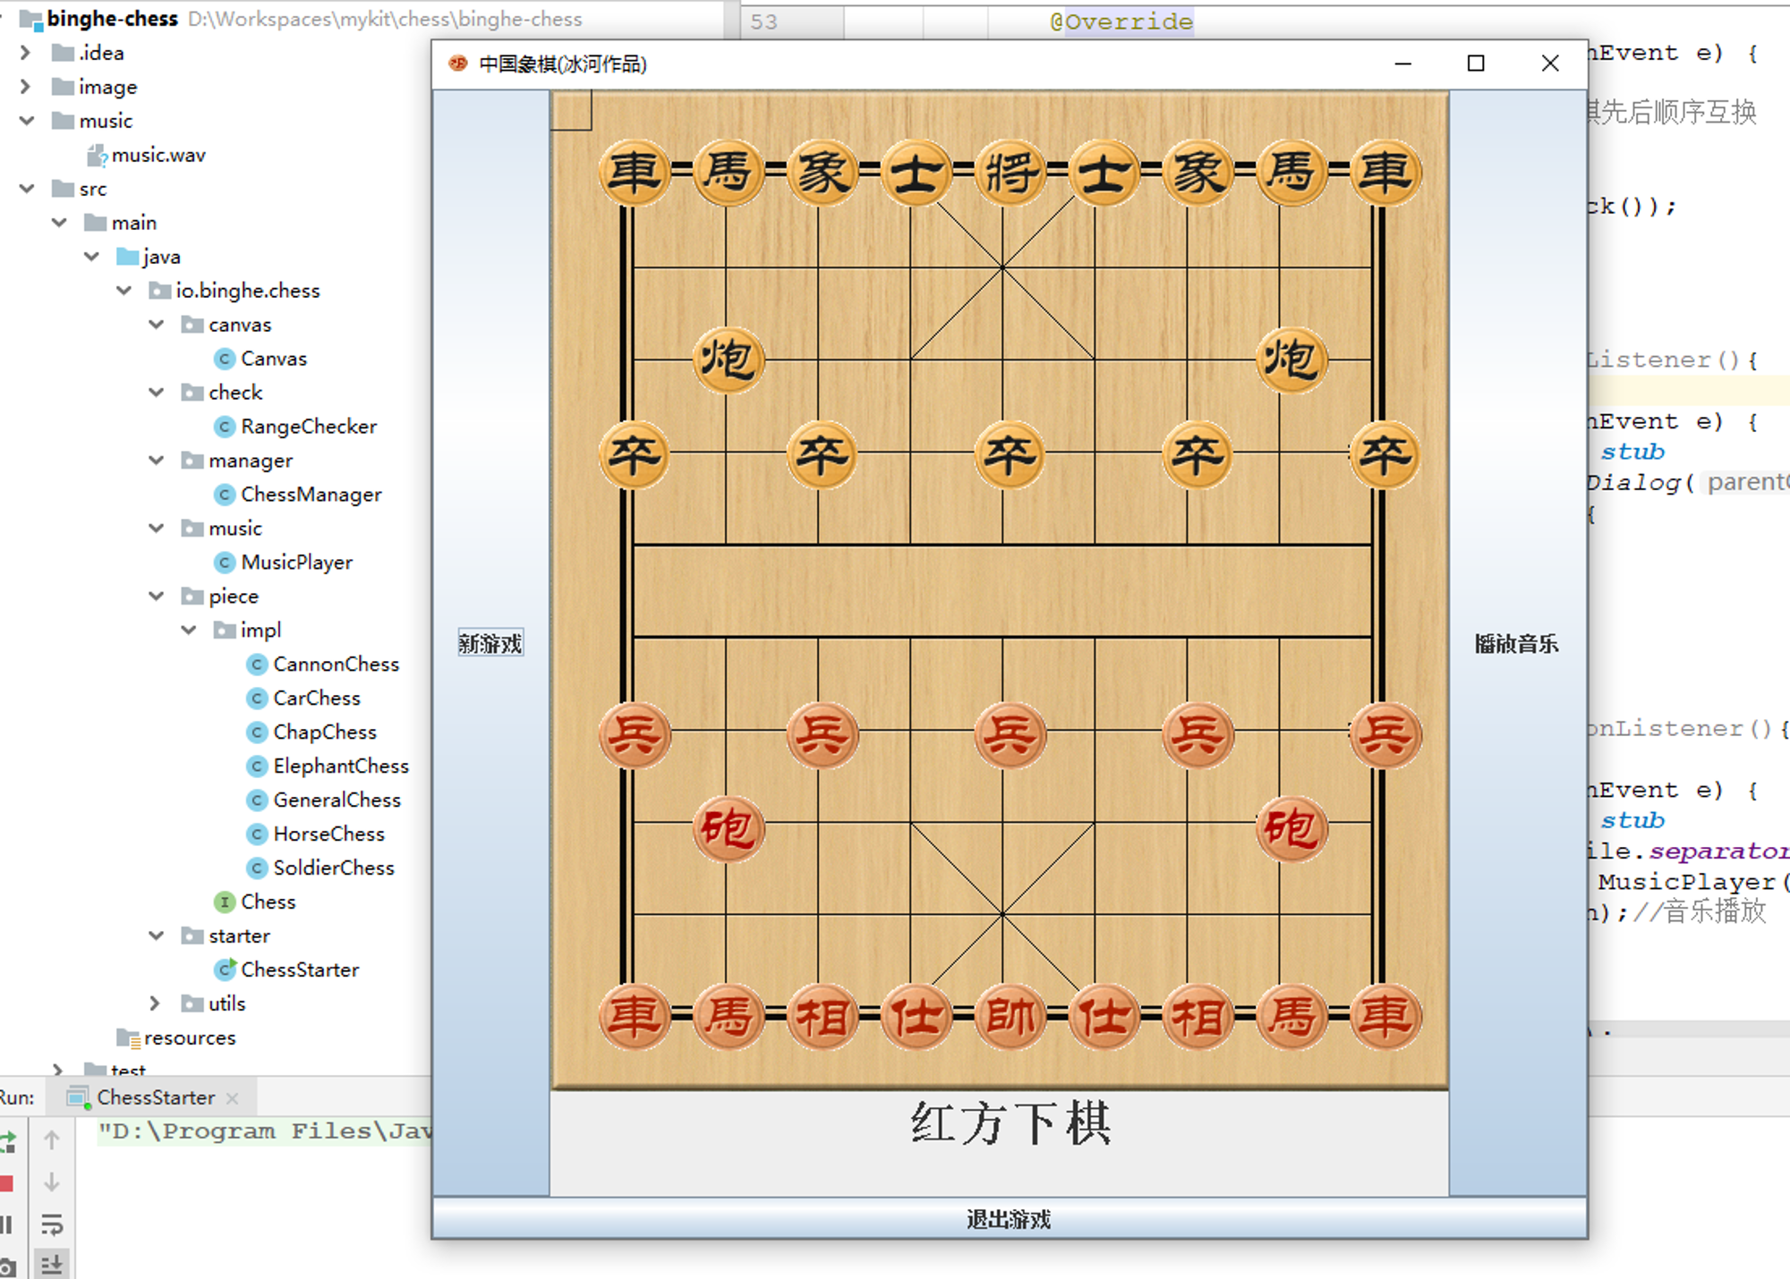Viewport: 1790px width, 1279px height.
Task: Select the left red elephant 相 piece
Action: [x=822, y=1016]
